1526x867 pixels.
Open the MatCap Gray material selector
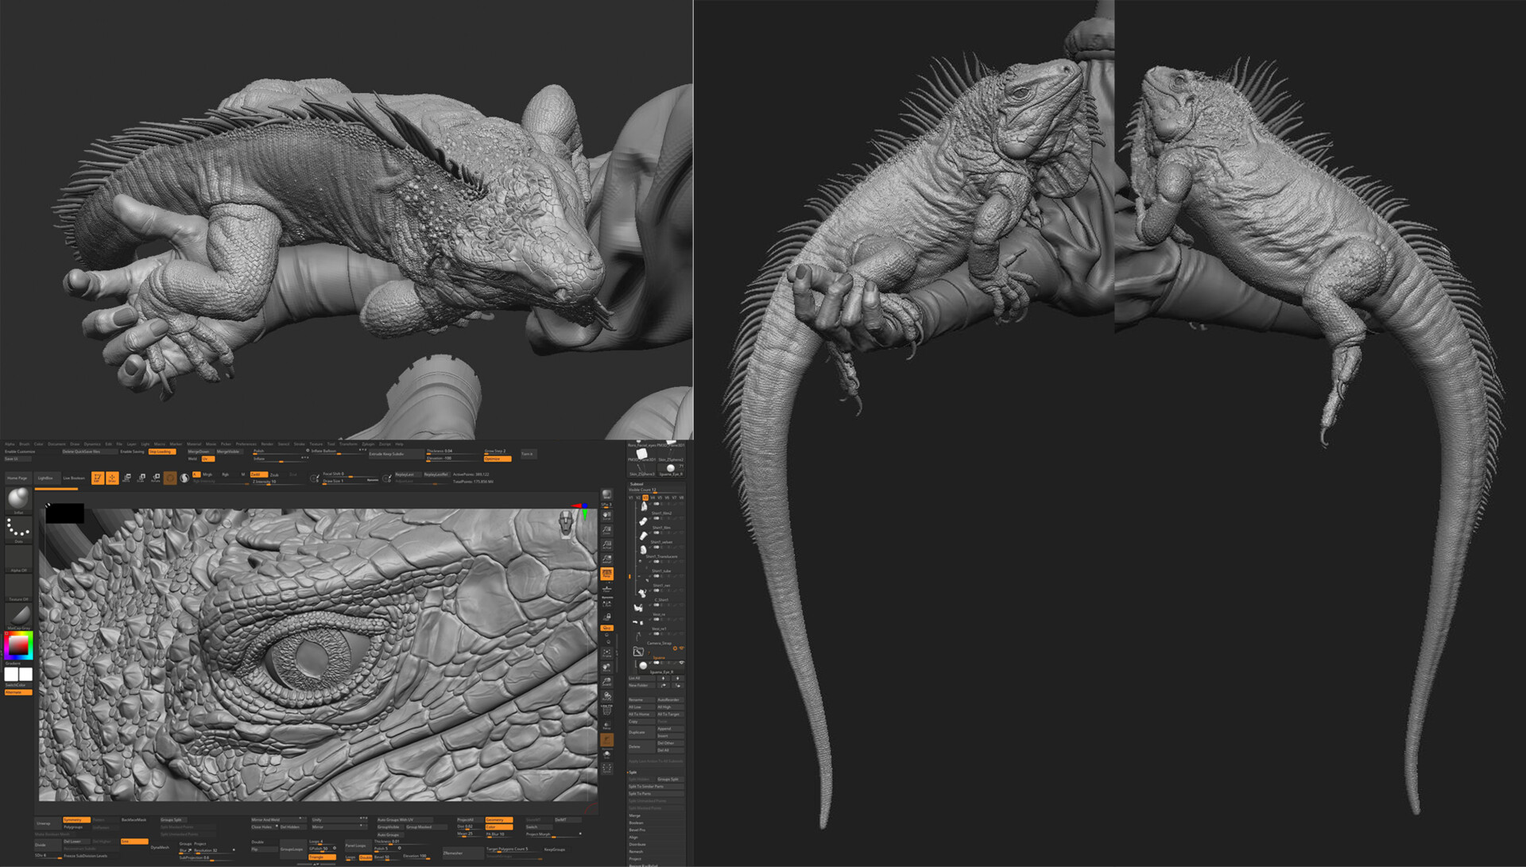coord(18,615)
